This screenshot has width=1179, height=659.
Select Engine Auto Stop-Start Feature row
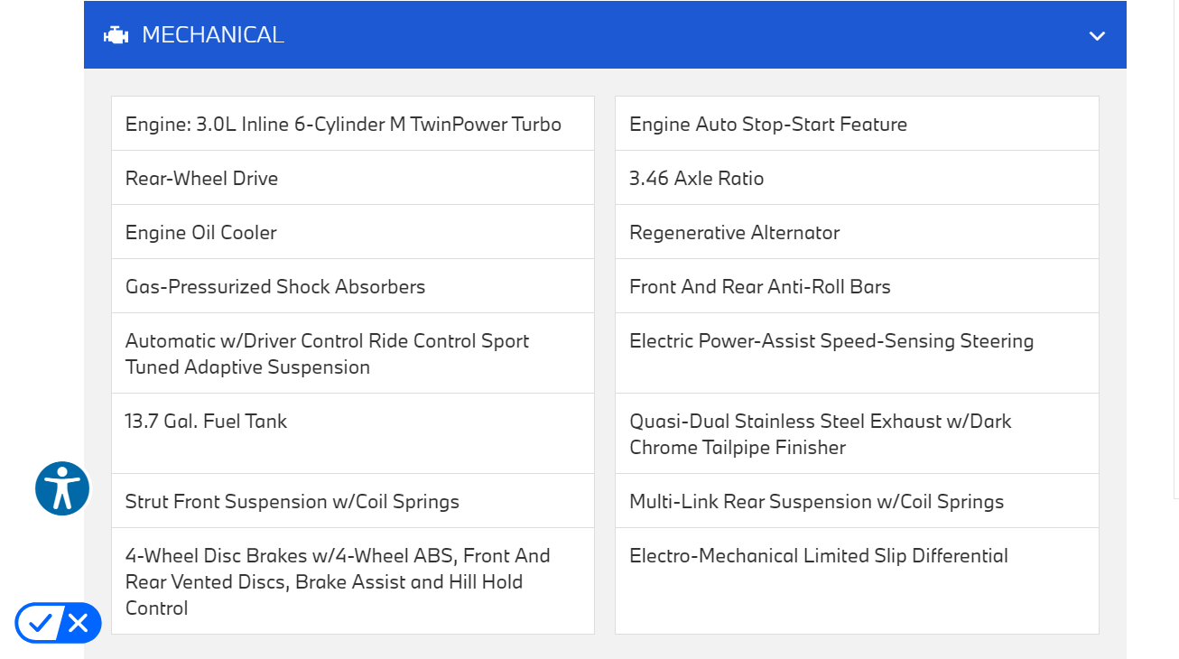click(x=768, y=125)
